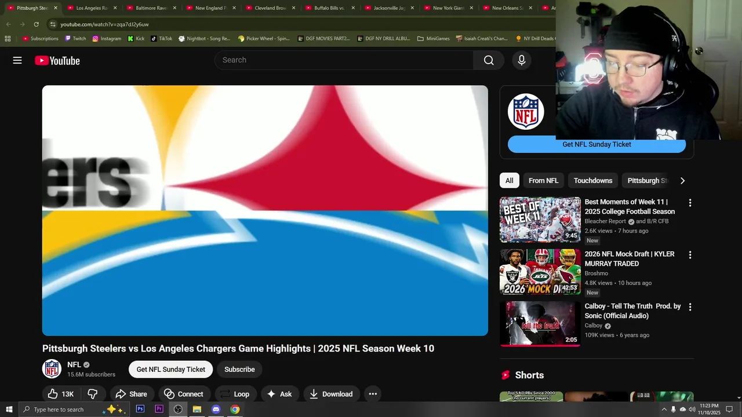Go back in browser history
Viewport: 742px width, 417px height.
coord(8,24)
